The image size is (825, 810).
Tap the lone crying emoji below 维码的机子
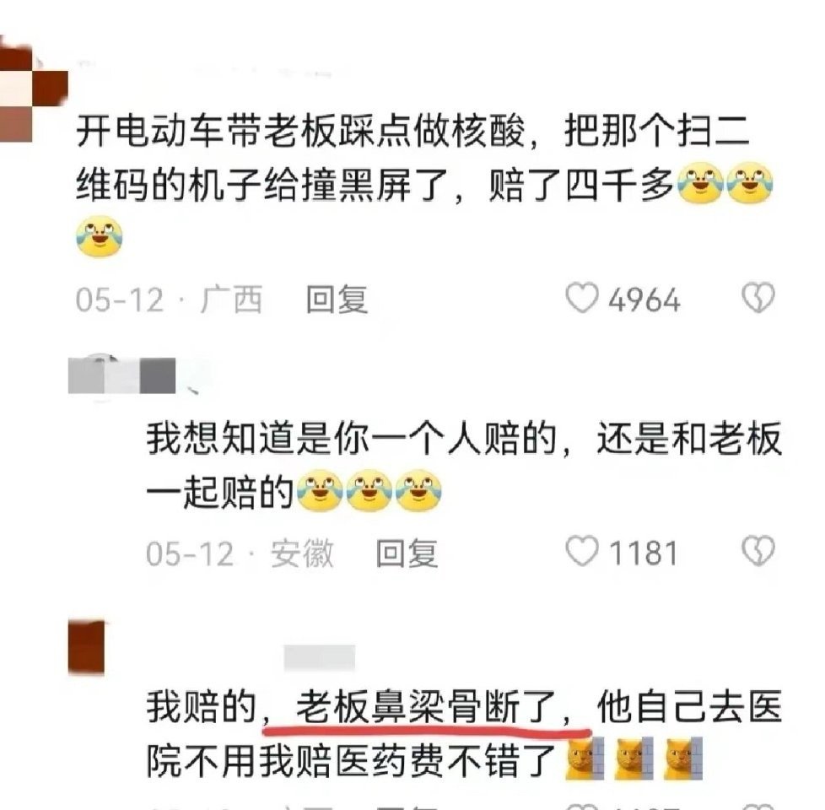coord(100,237)
